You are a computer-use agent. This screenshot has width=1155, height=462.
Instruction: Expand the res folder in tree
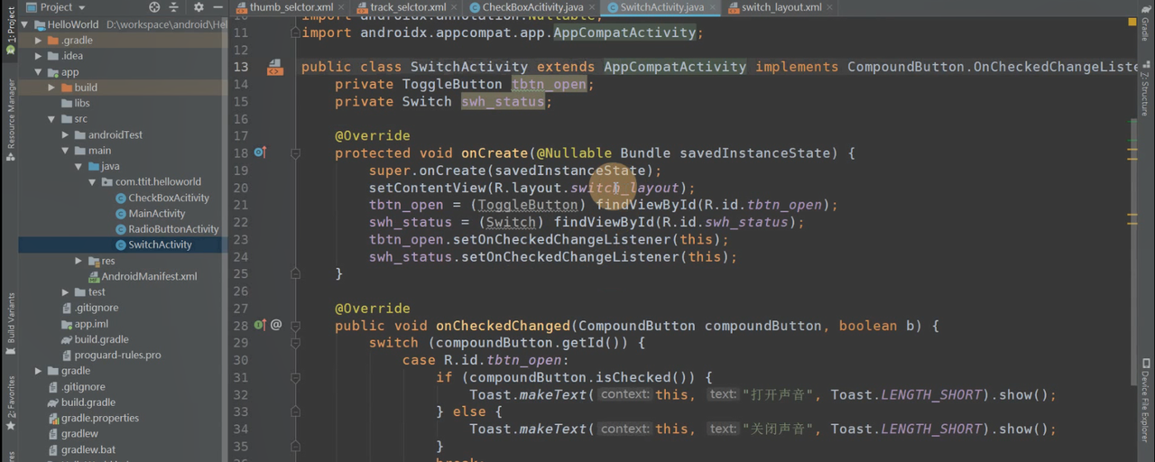[x=79, y=261]
